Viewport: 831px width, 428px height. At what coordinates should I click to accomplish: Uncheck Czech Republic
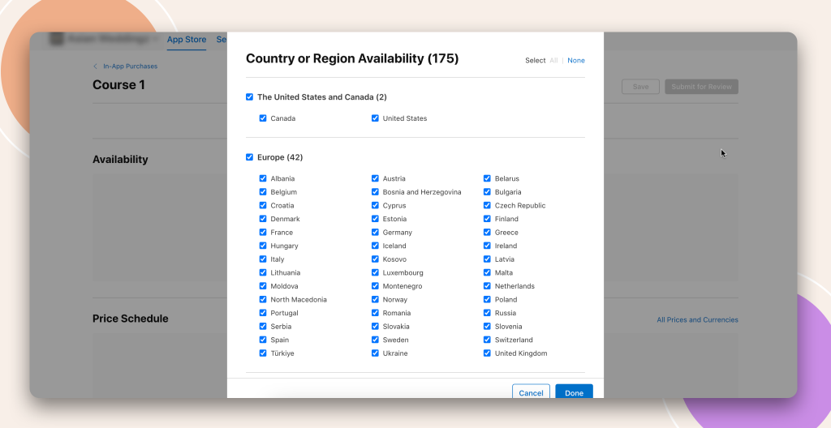[487, 206]
